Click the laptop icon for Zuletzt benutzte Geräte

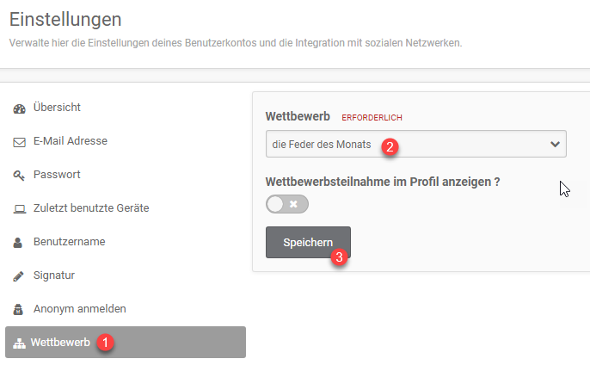click(x=20, y=209)
